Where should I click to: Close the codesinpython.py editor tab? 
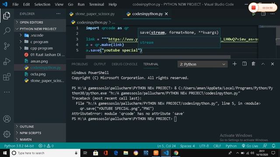(166, 14)
